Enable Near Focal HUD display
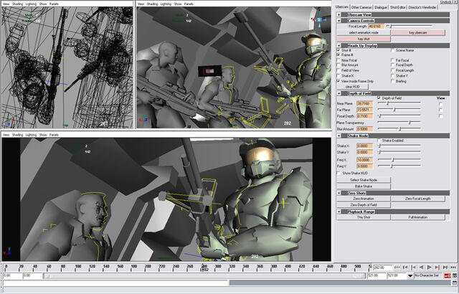 coord(339,60)
